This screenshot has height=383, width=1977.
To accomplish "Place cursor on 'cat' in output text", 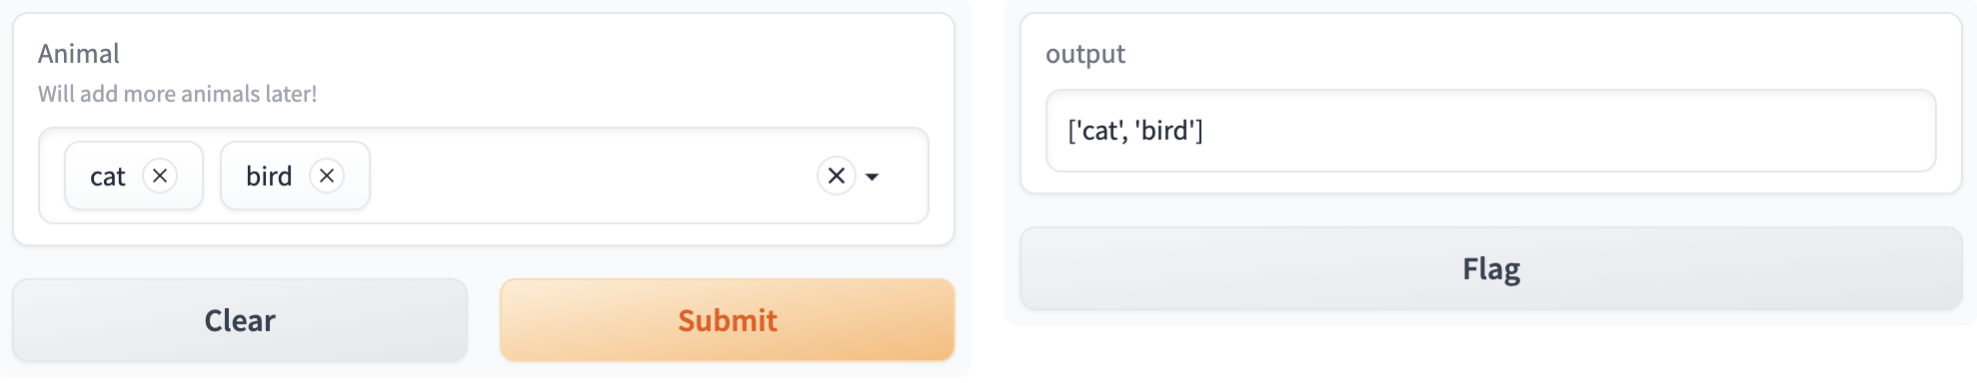I will tap(1099, 131).
